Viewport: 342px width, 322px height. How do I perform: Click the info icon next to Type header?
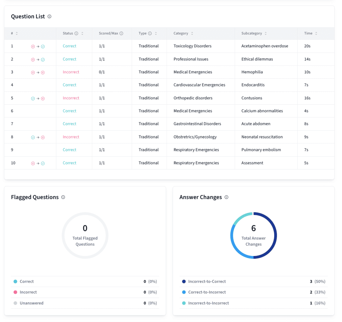[x=150, y=33]
